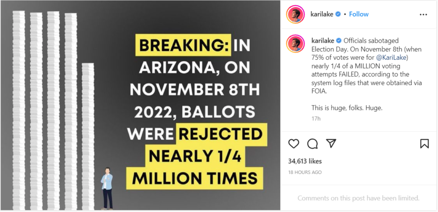The image size is (438, 212).
Task: Click the verified badge in the header
Action: coord(338,14)
